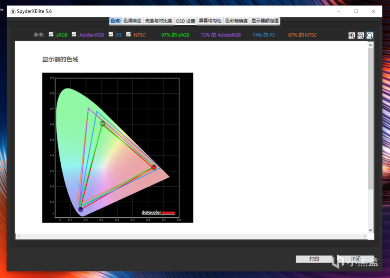
Task: Click the 关闭 button
Action: pos(355,259)
